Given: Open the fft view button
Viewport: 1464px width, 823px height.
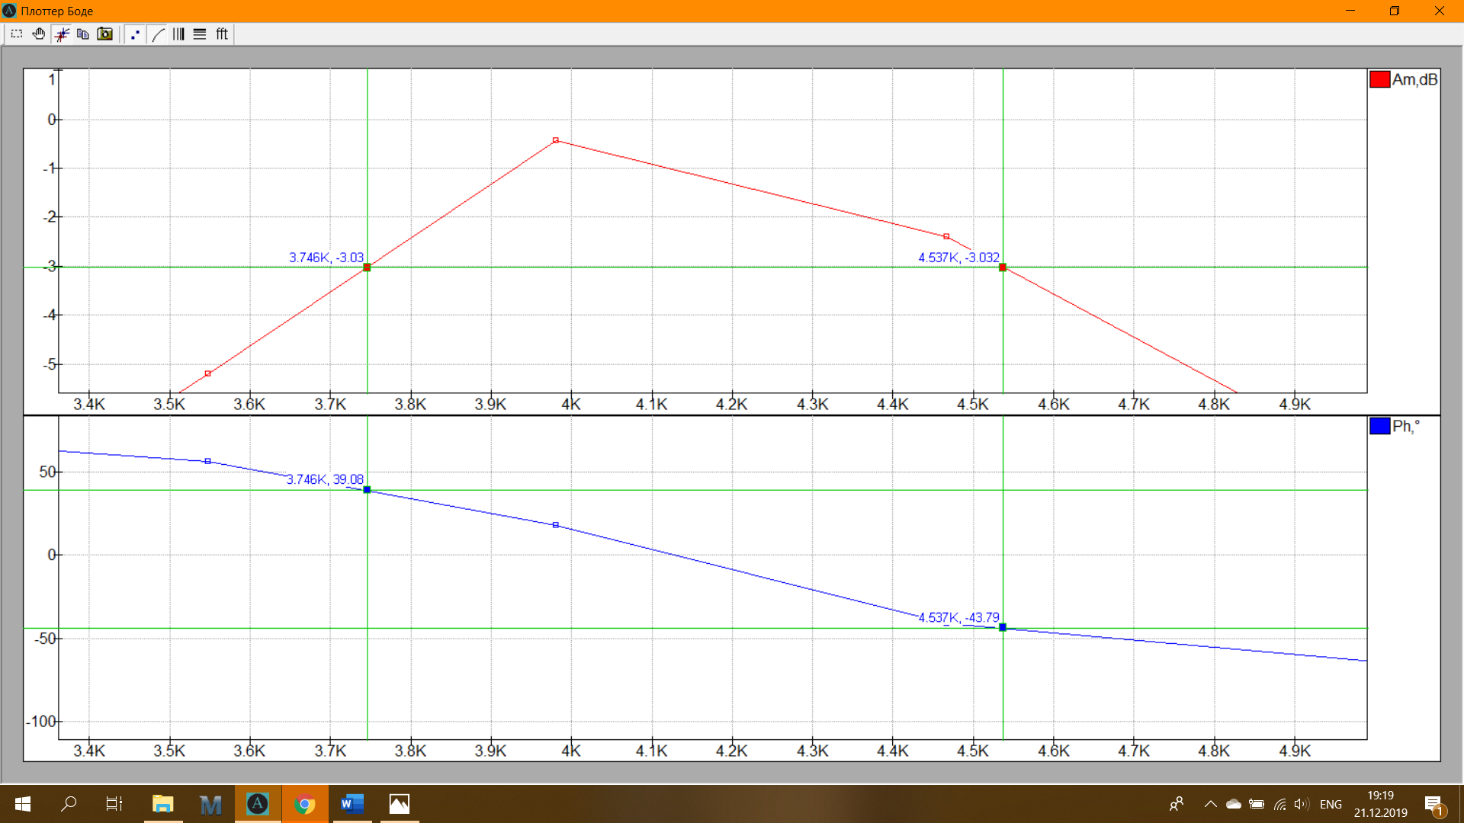Looking at the screenshot, I should pos(222,34).
